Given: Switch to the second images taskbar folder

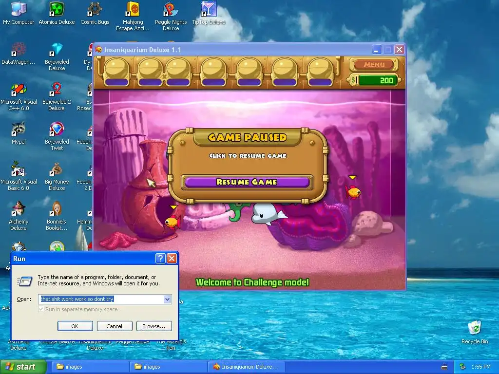Looking at the screenshot, I should (x=168, y=367).
